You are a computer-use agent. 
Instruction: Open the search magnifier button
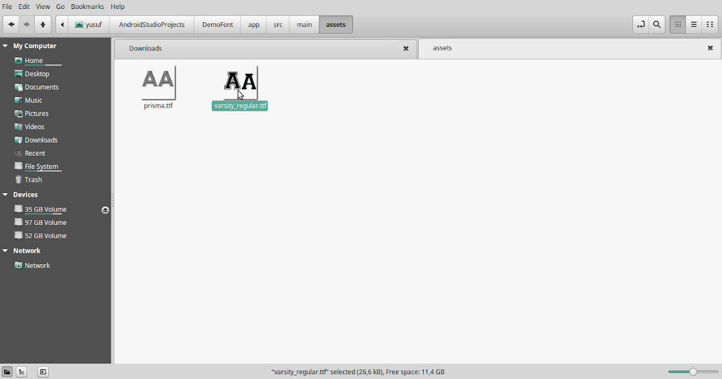[657, 25]
